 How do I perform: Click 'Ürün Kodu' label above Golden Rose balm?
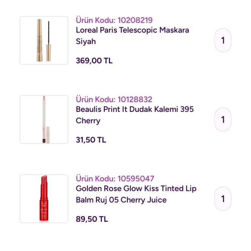coord(95,179)
